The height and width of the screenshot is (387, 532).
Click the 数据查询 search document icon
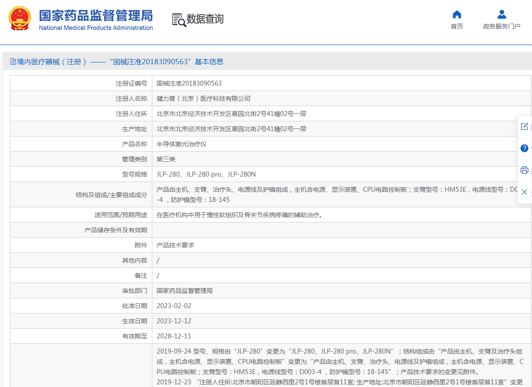tap(179, 20)
